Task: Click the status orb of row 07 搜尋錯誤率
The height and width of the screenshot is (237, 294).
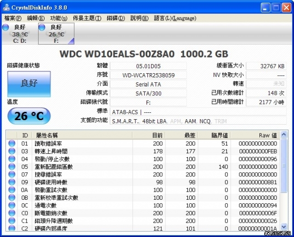Action: (x=12, y=174)
